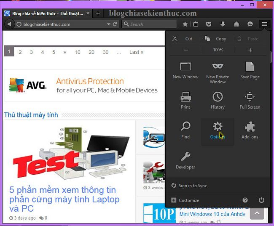Viewport: 274px width, 226px height.
Task: Enter Full Screen mode icon
Action: [x=250, y=96]
